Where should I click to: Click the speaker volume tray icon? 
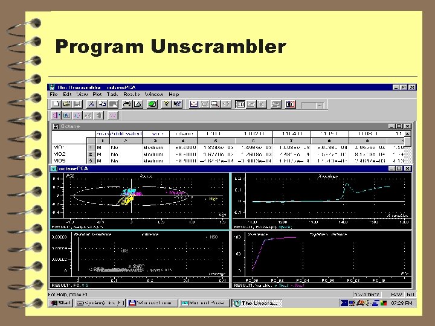[x=367, y=303]
